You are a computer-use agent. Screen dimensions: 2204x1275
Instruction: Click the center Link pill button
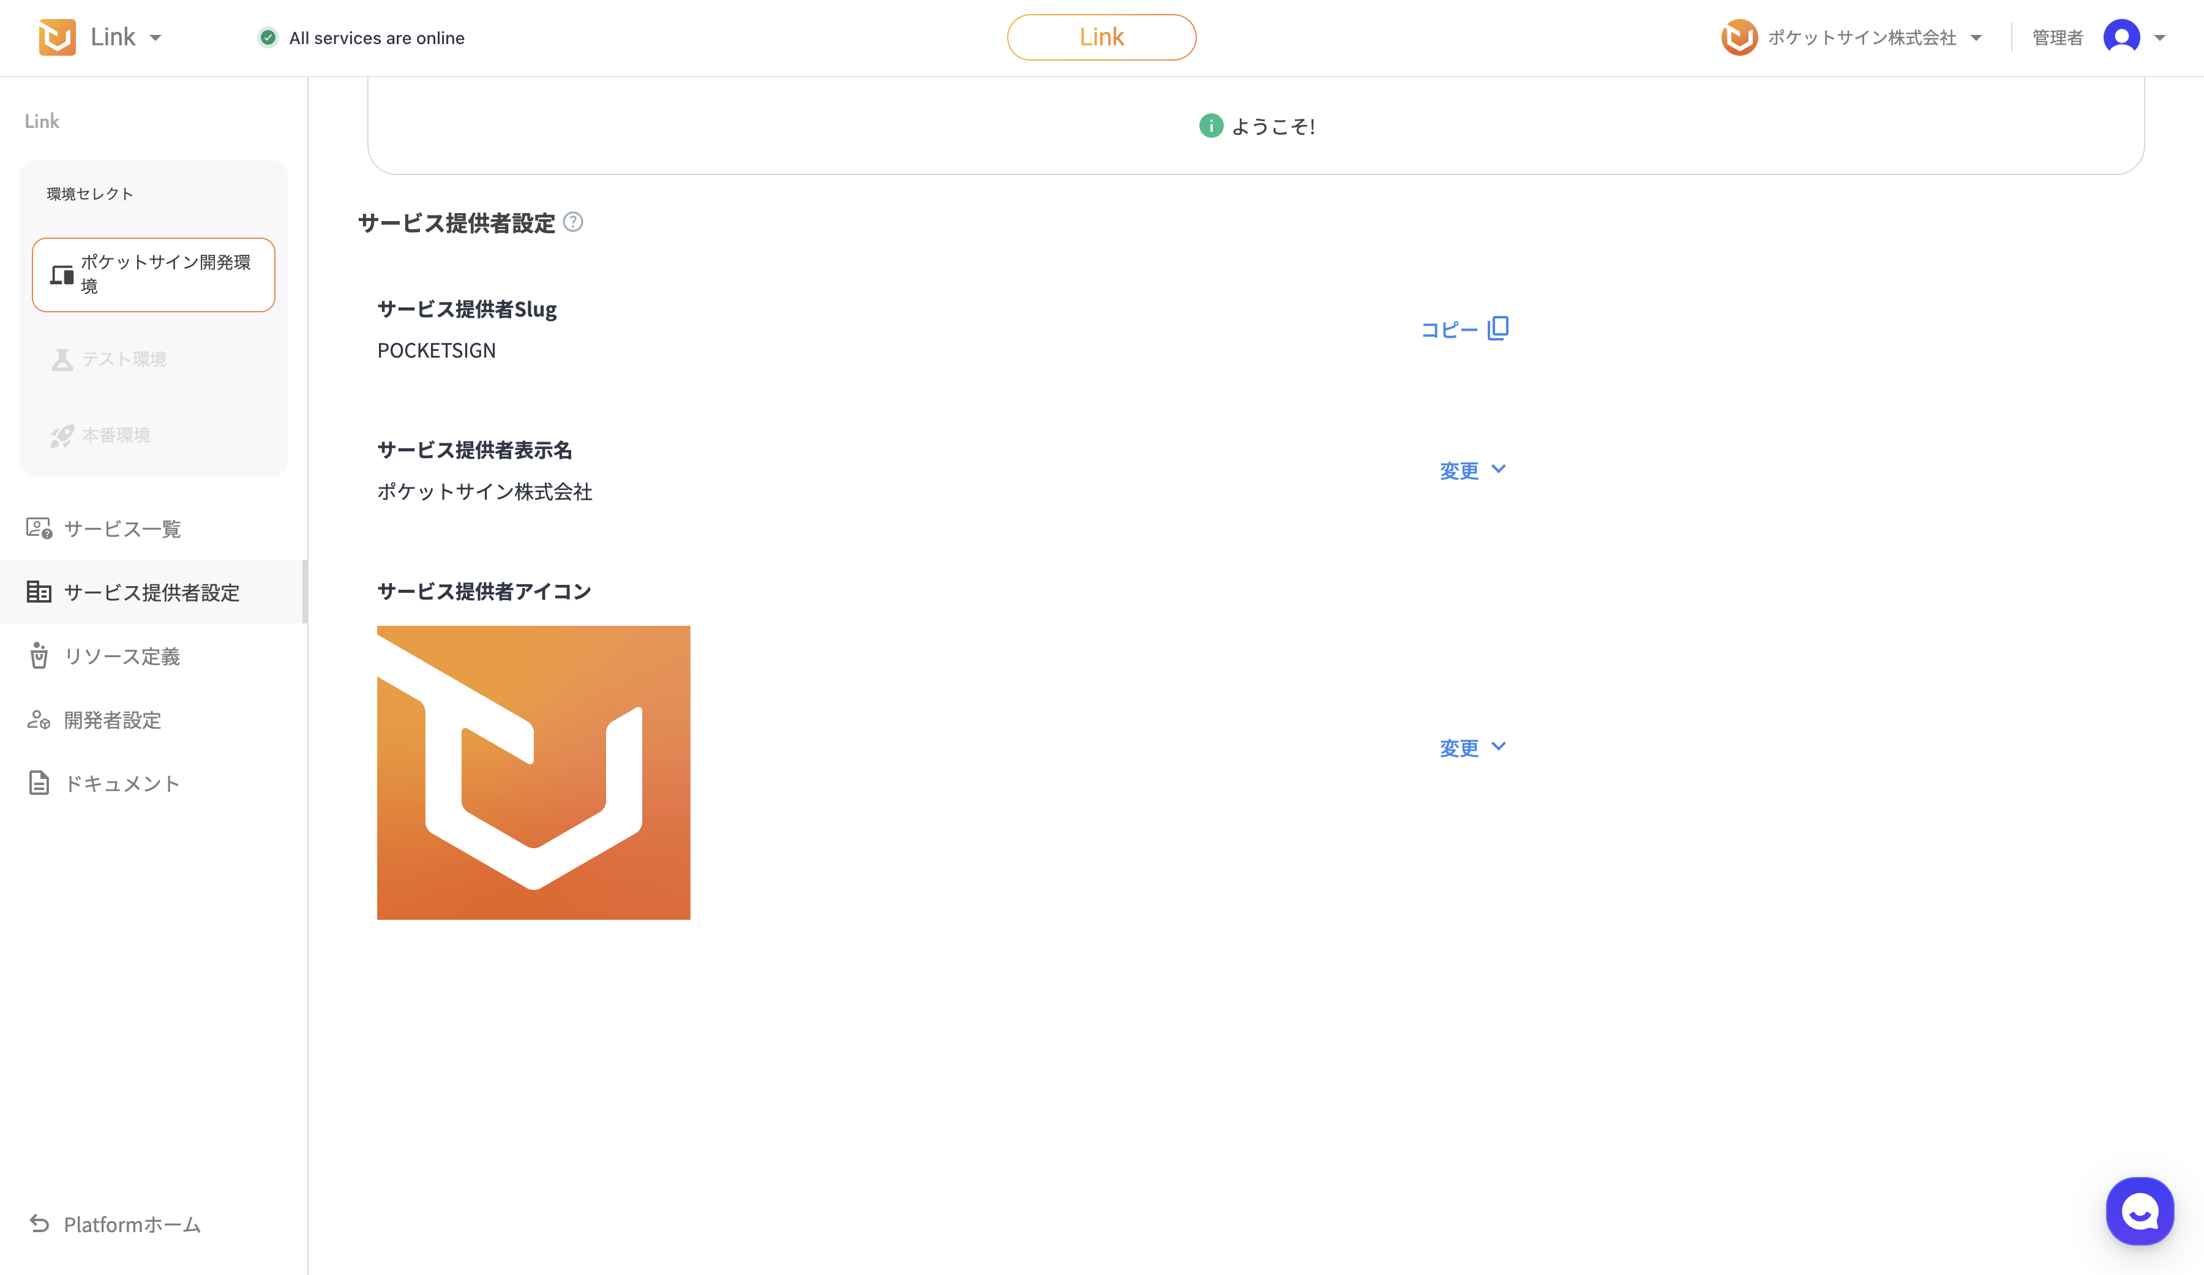[x=1101, y=37]
